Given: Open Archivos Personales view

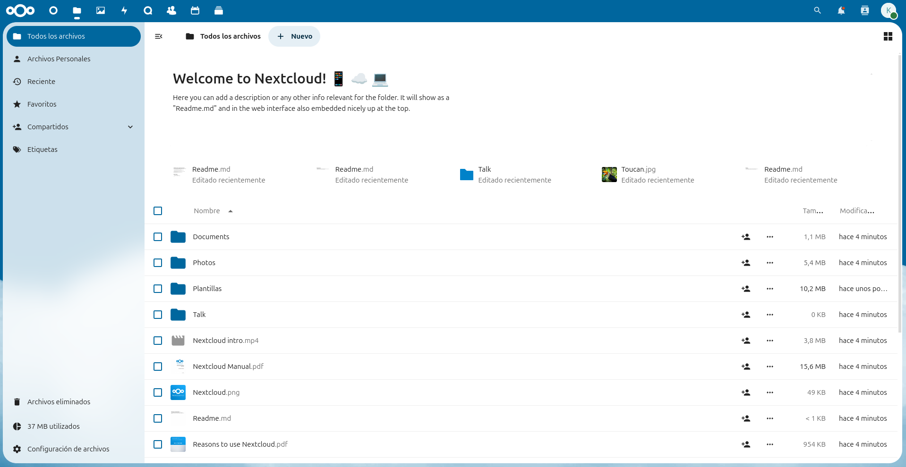Looking at the screenshot, I should point(74,59).
